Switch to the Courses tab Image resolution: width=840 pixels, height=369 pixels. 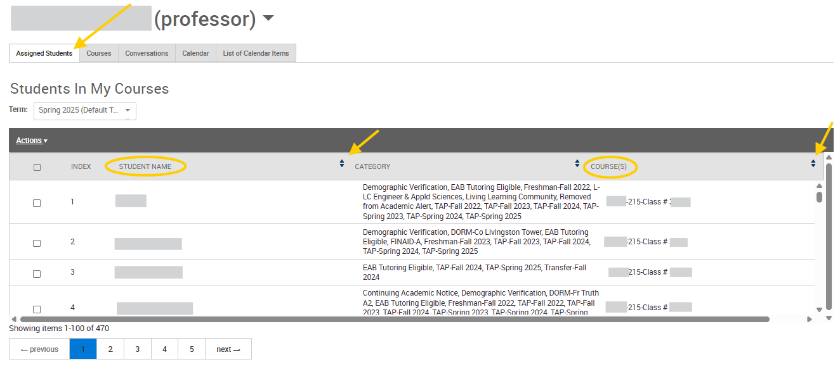click(99, 54)
